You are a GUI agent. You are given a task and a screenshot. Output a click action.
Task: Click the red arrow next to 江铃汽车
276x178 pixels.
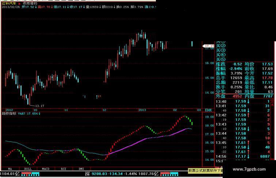coord(19,4)
